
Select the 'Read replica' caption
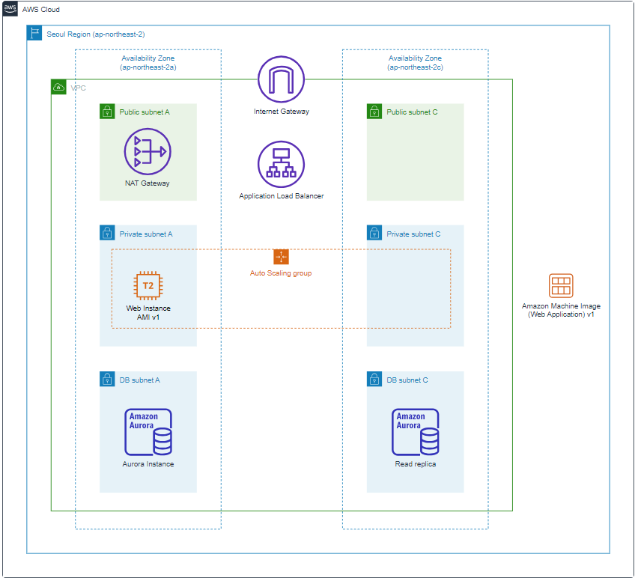[x=416, y=464]
